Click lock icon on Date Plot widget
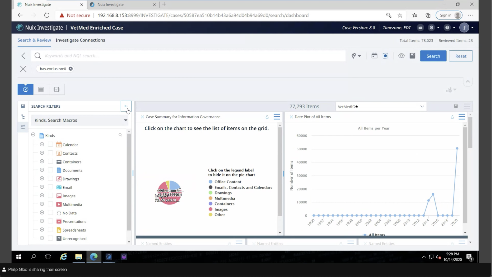 coord(452,117)
